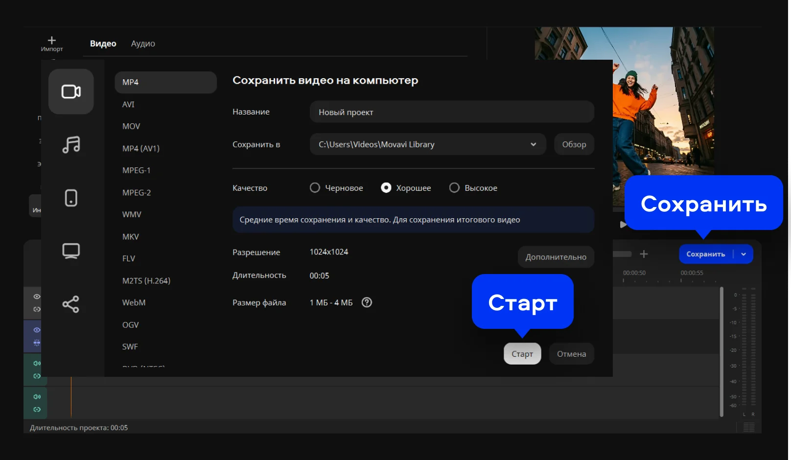
Task: Click the Название project name field
Action: (x=451, y=112)
